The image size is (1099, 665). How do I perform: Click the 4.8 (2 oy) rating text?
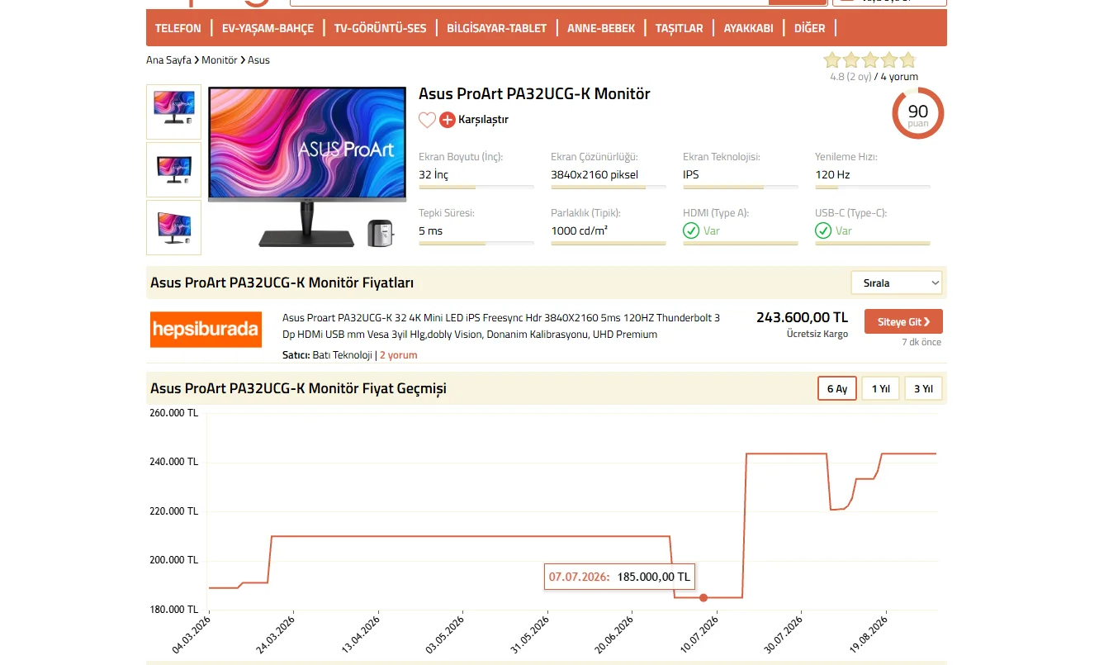(850, 77)
